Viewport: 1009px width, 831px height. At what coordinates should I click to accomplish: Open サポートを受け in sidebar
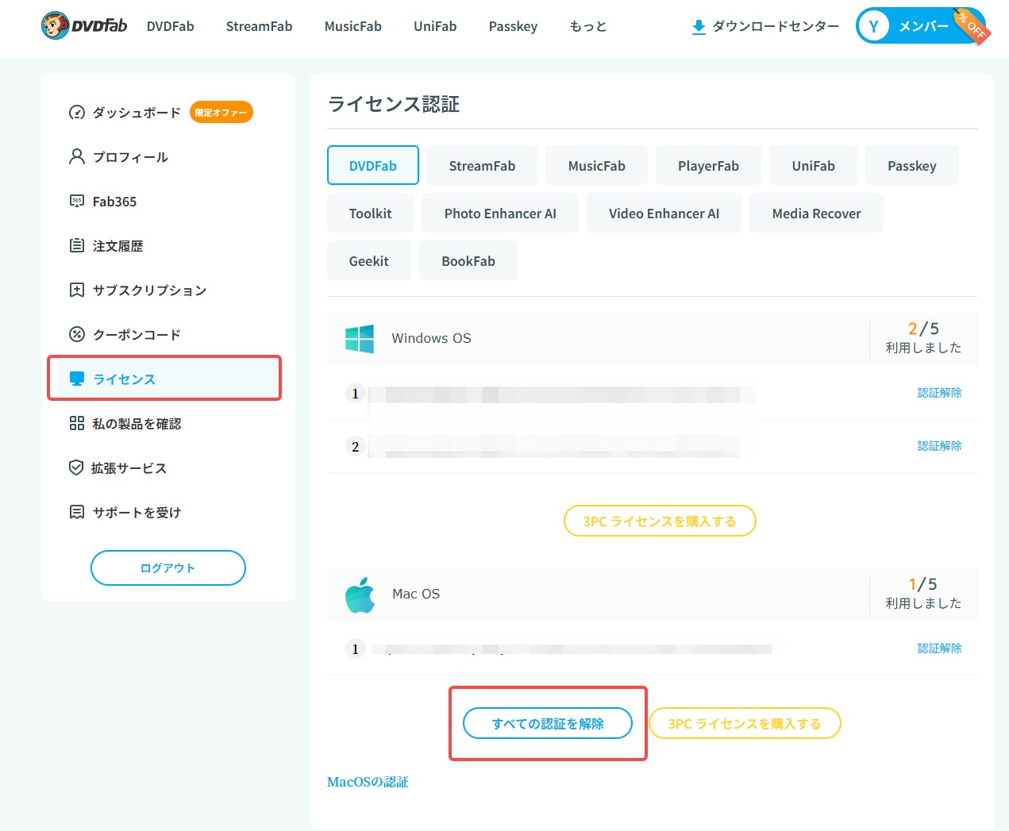click(137, 513)
